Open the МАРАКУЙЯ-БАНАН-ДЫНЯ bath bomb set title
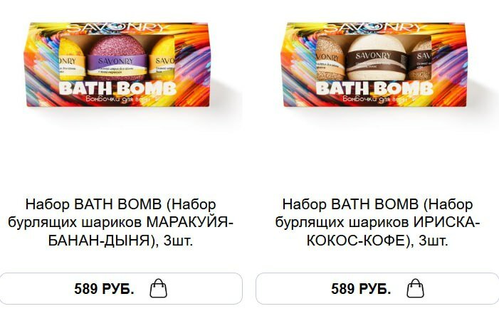The width and height of the screenshot is (499, 316). pos(120,223)
